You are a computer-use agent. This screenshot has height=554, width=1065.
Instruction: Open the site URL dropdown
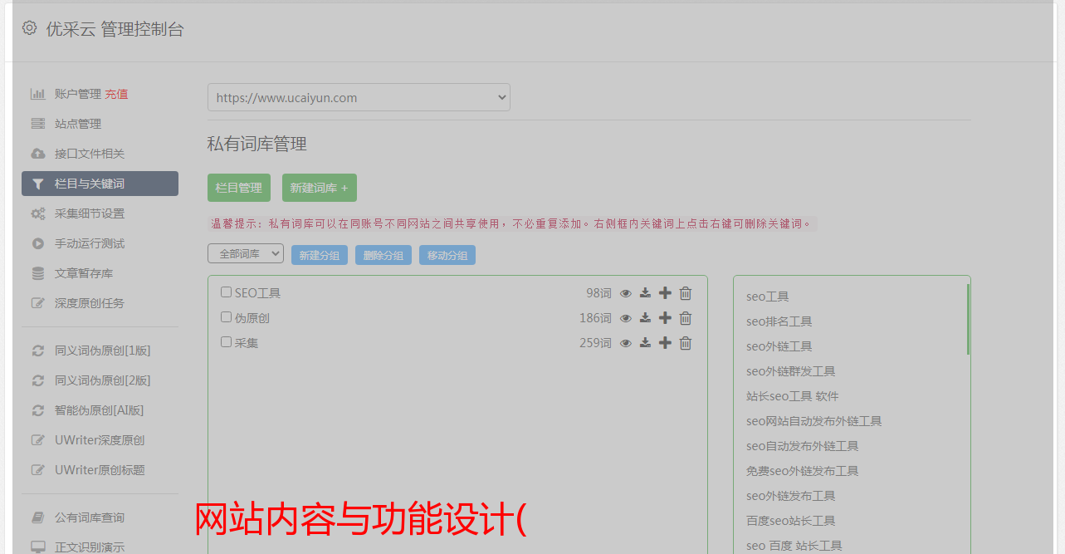359,97
